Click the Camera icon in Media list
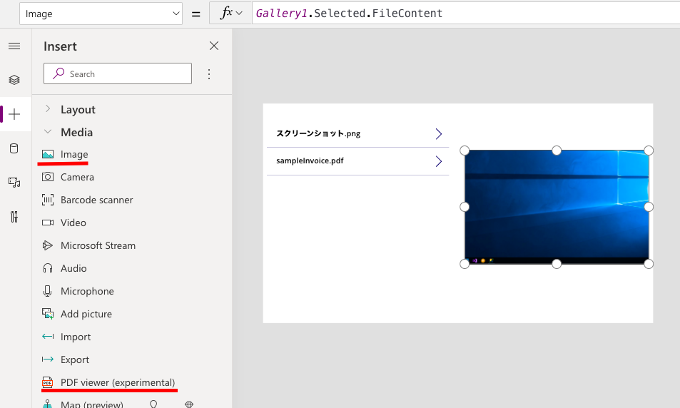Image resolution: width=680 pixels, height=408 pixels. [48, 177]
